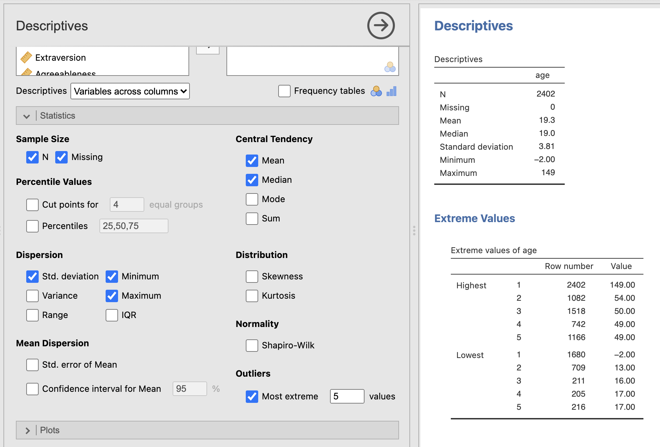Click the nominal icon in the Split by box
660x447 pixels.
click(390, 67)
